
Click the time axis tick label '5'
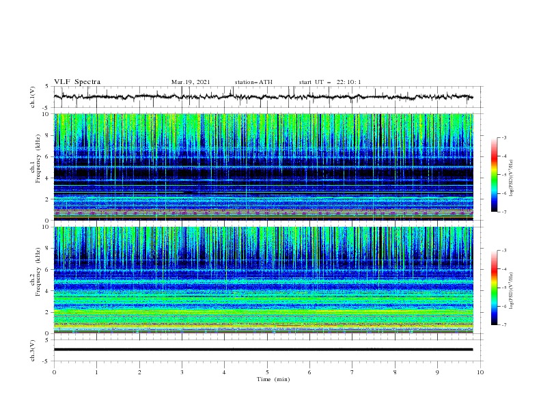click(x=267, y=372)
